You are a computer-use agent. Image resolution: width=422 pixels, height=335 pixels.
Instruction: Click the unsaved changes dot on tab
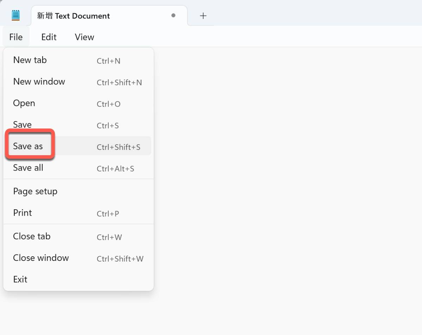pyautogui.click(x=173, y=15)
